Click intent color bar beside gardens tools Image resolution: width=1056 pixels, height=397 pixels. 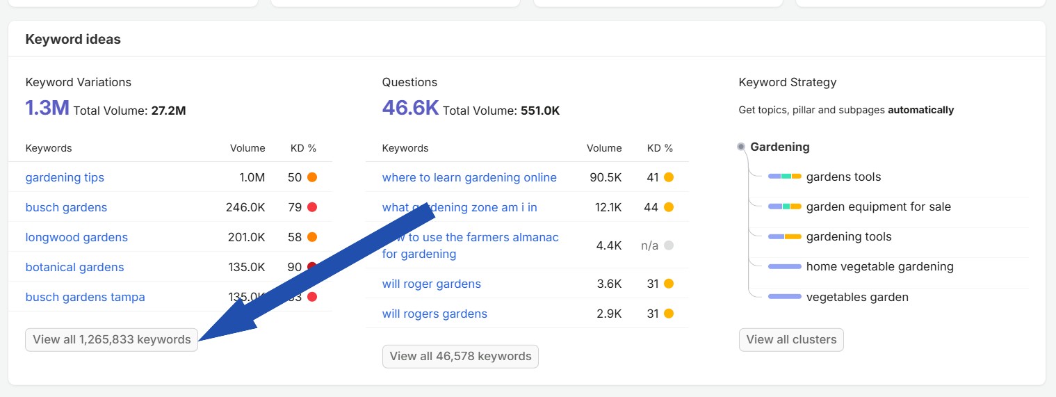coord(785,177)
